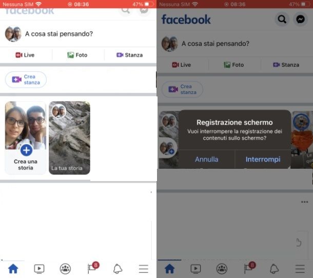Screen dimensions: 313x278
Task: Tap 'A cosa stai pensando?' field, left screen
Action: click(59, 34)
